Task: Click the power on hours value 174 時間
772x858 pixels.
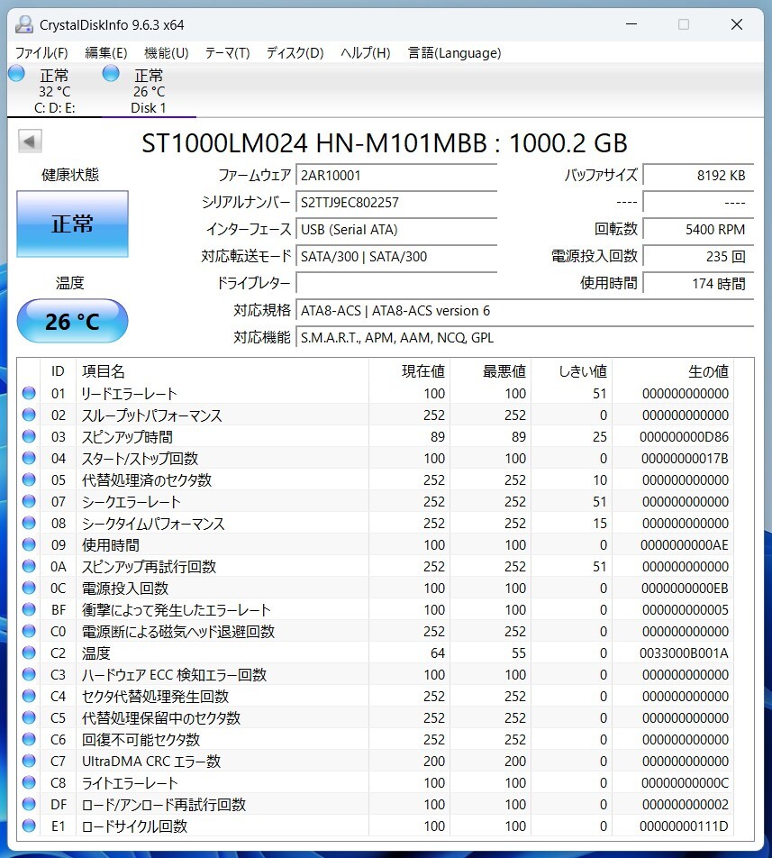Action: [698, 283]
